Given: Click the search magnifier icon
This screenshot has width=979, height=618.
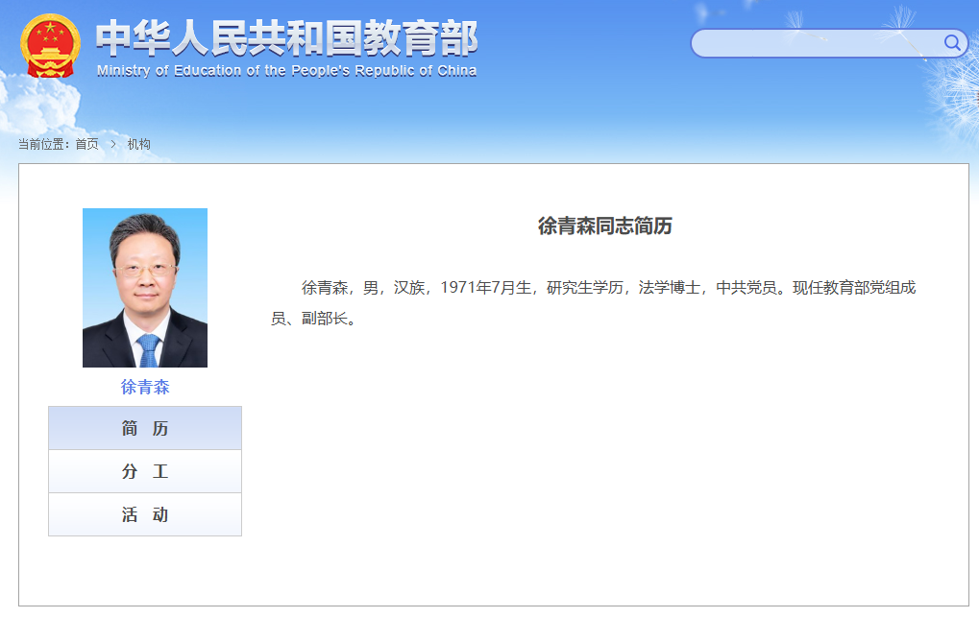Looking at the screenshot, I should 951,42.
